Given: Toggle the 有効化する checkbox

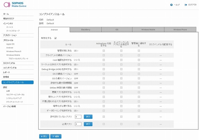Looking at the screenshot, I should [55, 38].
